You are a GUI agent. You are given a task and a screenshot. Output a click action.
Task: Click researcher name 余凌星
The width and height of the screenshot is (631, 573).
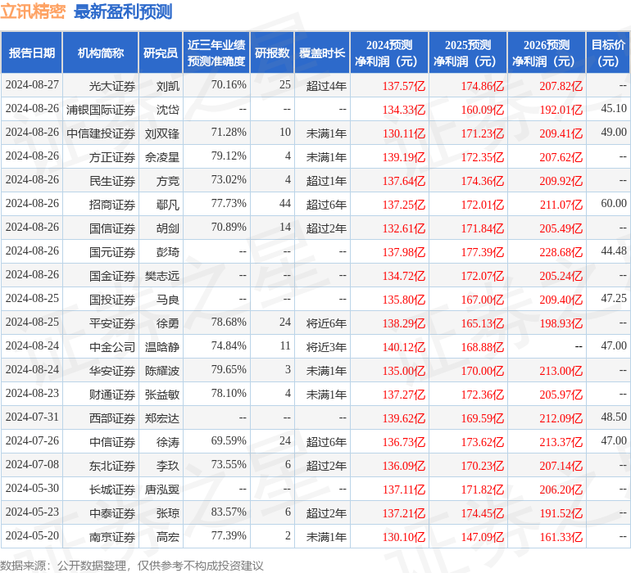pos(162,157)
